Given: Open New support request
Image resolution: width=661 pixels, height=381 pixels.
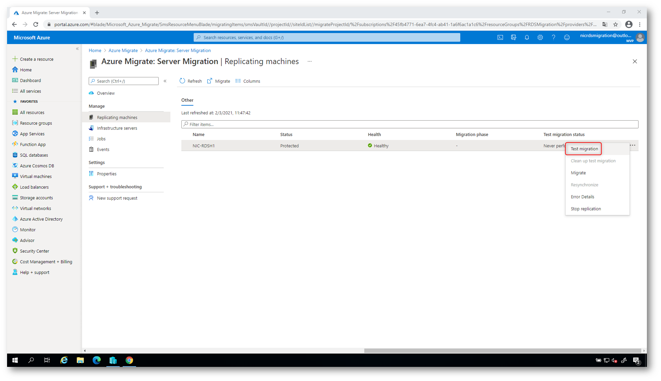Looking at the screenshot, I should 117,198.
